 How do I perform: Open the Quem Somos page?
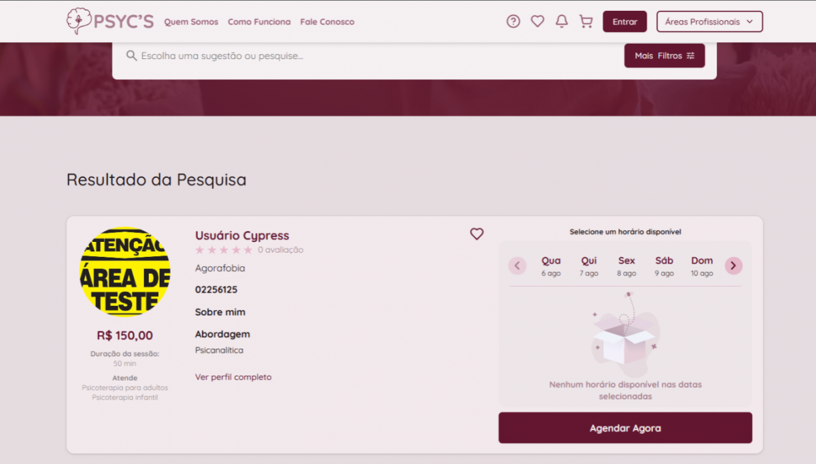(191, 22)
